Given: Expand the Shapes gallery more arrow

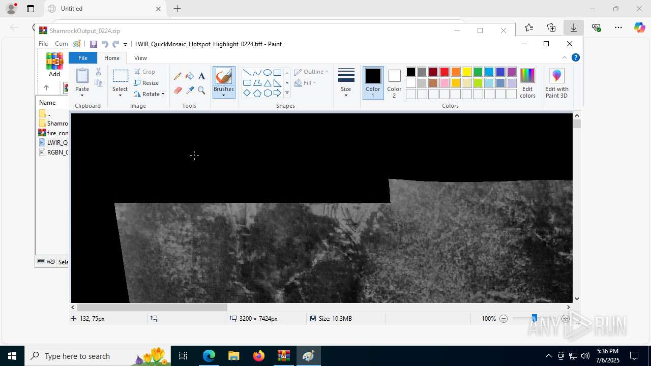Looking at the screenshot, I should click(x=287, y=93).
